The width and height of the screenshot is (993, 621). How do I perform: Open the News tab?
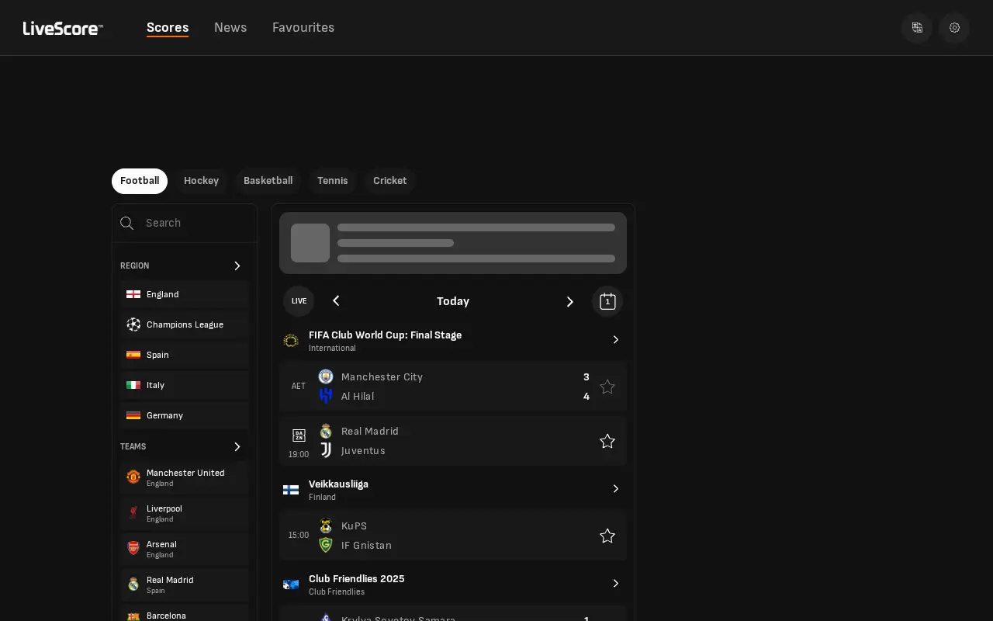point(230,28)
